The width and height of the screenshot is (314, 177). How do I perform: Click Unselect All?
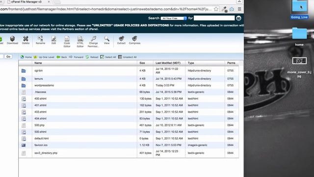point(128,57)
